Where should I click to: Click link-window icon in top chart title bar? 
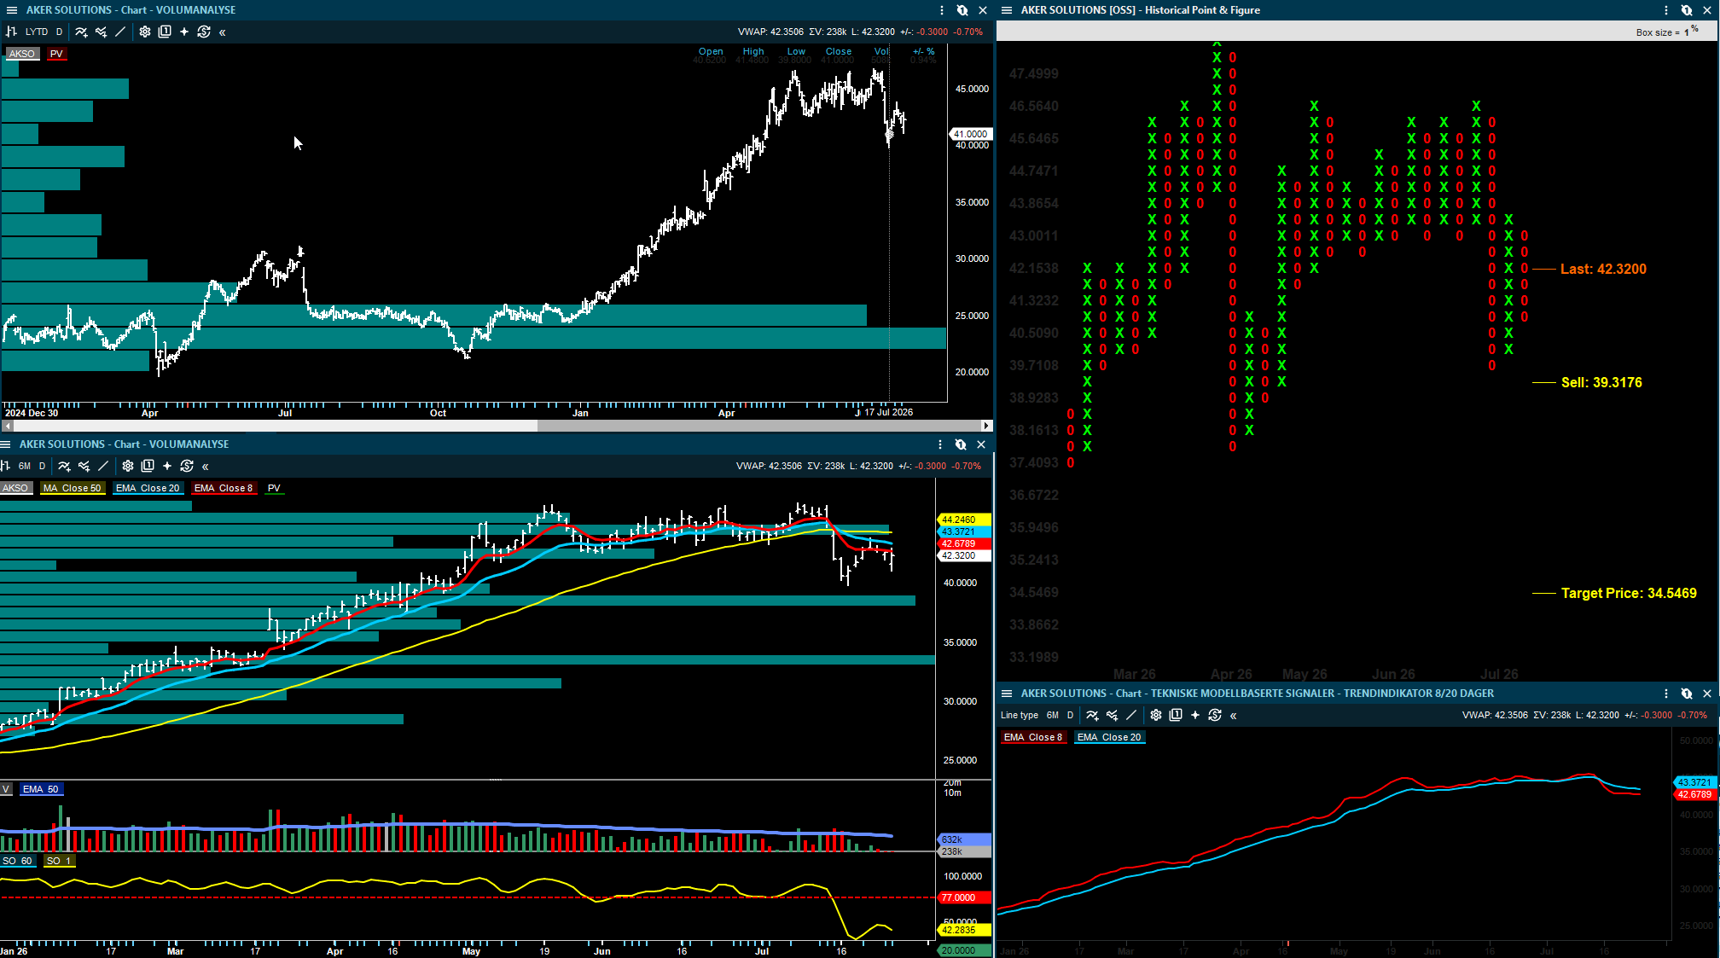point(962,10)
